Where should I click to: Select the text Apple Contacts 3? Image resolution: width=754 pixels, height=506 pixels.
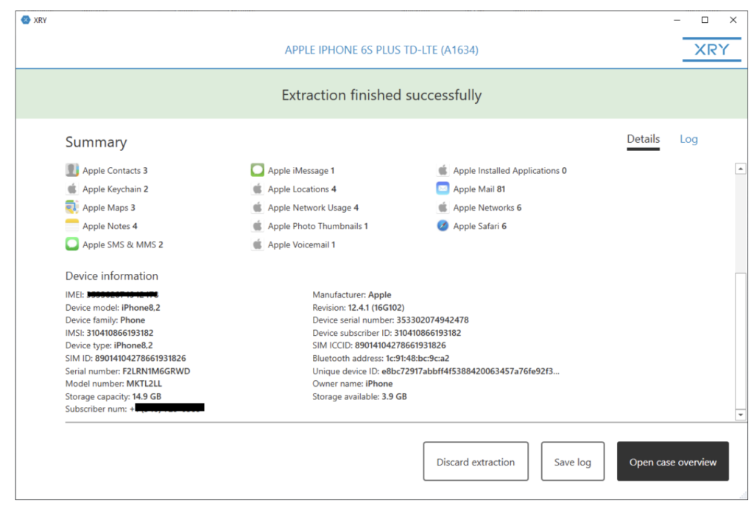[x=115, y=170]
